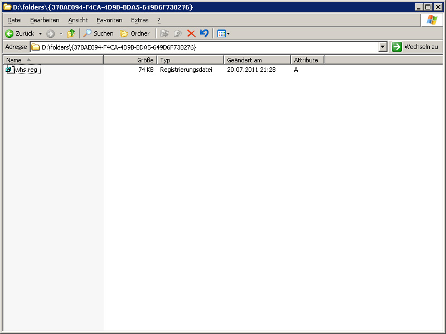446x334 pixels.
Task: Open the Suchen search pane
Action: 98,33
